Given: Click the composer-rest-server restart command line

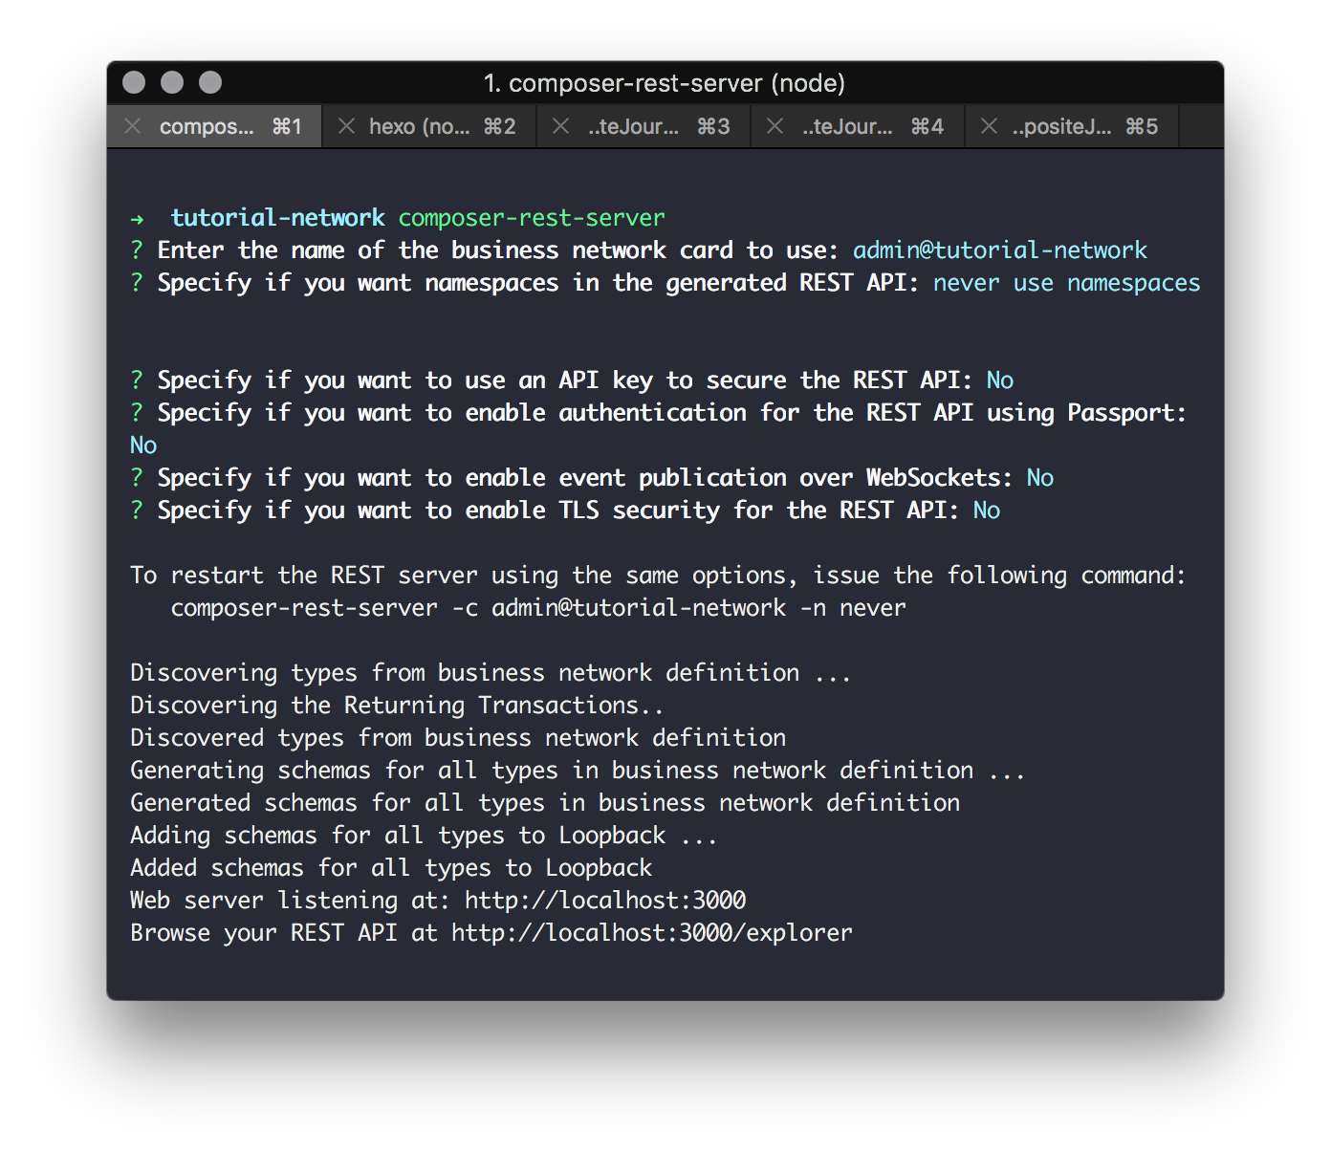Looking at the screenshot, I should pos(537,607).
